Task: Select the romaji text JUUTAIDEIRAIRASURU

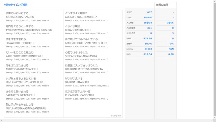Action: 20,17
